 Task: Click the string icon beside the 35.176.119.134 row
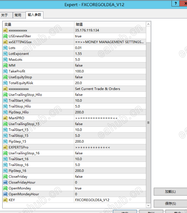click(x=5, y=30)
